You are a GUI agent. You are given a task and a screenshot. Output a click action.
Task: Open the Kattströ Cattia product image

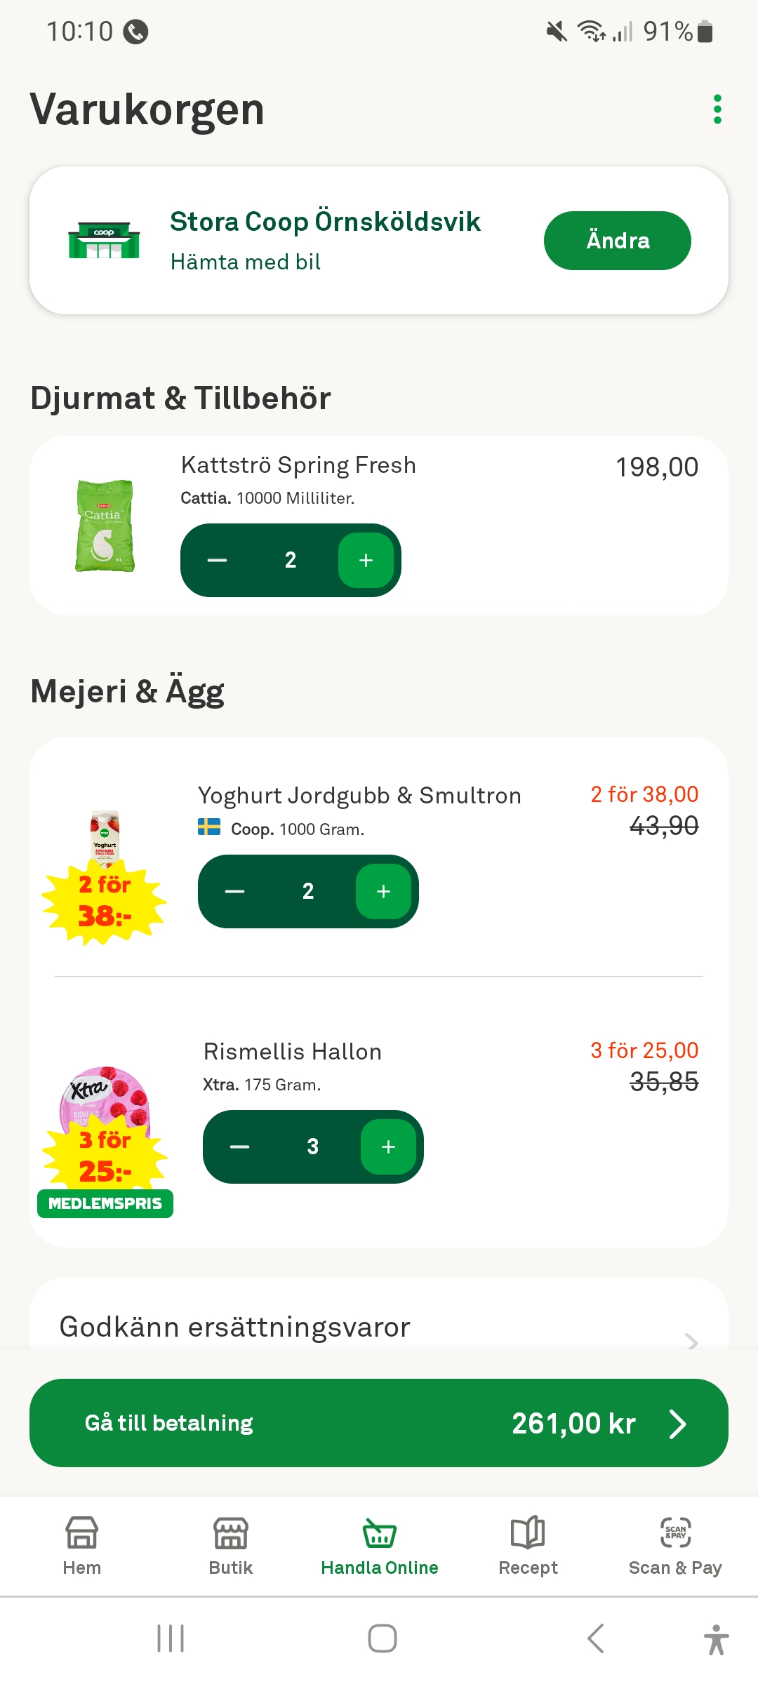coord(105,526)
